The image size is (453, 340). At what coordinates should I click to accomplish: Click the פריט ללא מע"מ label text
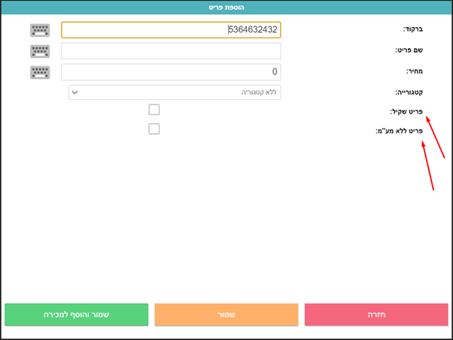coord(400,131)
